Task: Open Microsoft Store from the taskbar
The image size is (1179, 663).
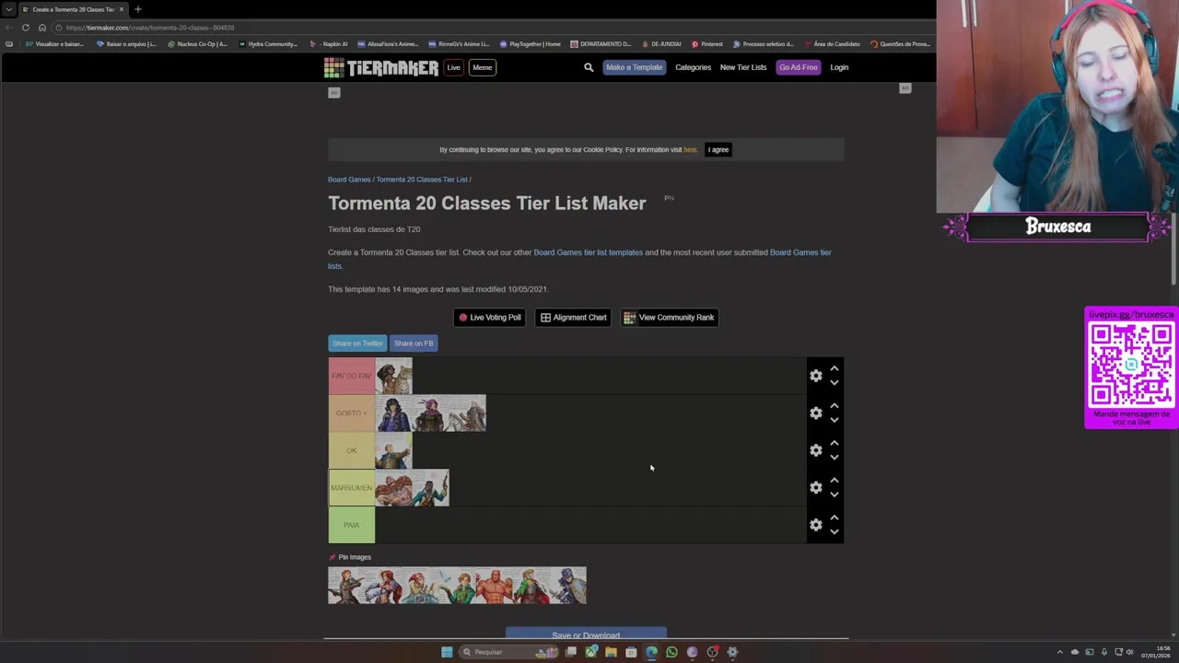Action: (631, 652)
